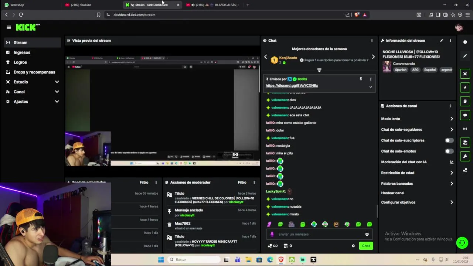Open the discord.gg invite link
This screenshot has height=266, width=473.
(292, 86)
